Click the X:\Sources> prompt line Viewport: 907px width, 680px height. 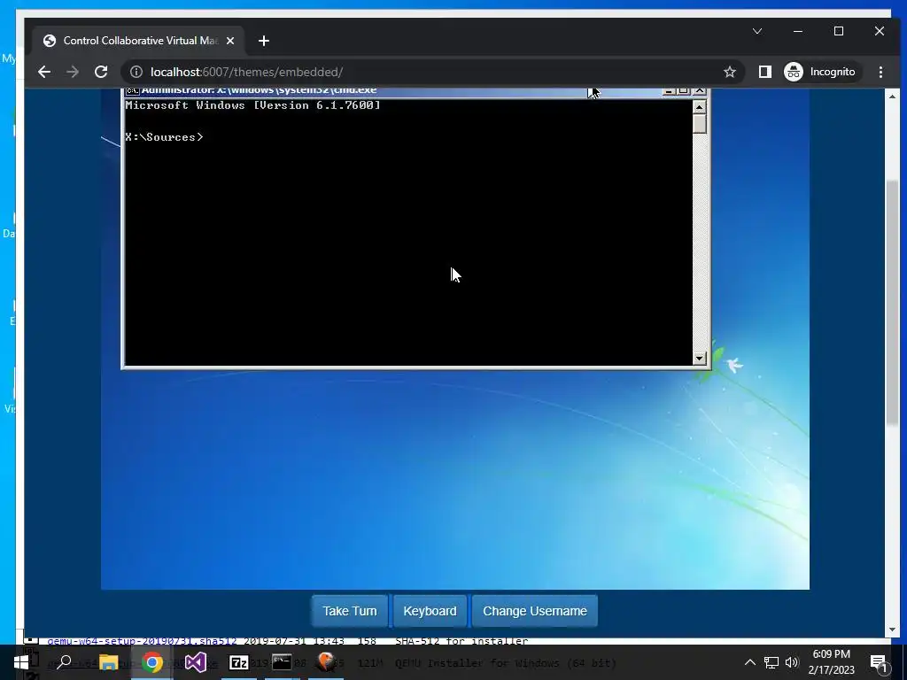pos(164,137)
